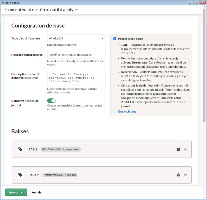This screenshot has height=200, width=207.
Task: Click the Description de l'outil text area
Action: [x=76, y=78]
